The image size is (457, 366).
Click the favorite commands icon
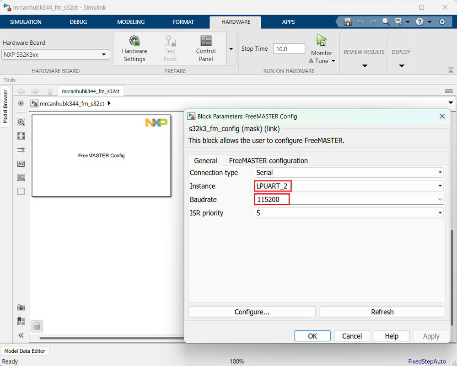pyautogui.click(x=398, y=22)
